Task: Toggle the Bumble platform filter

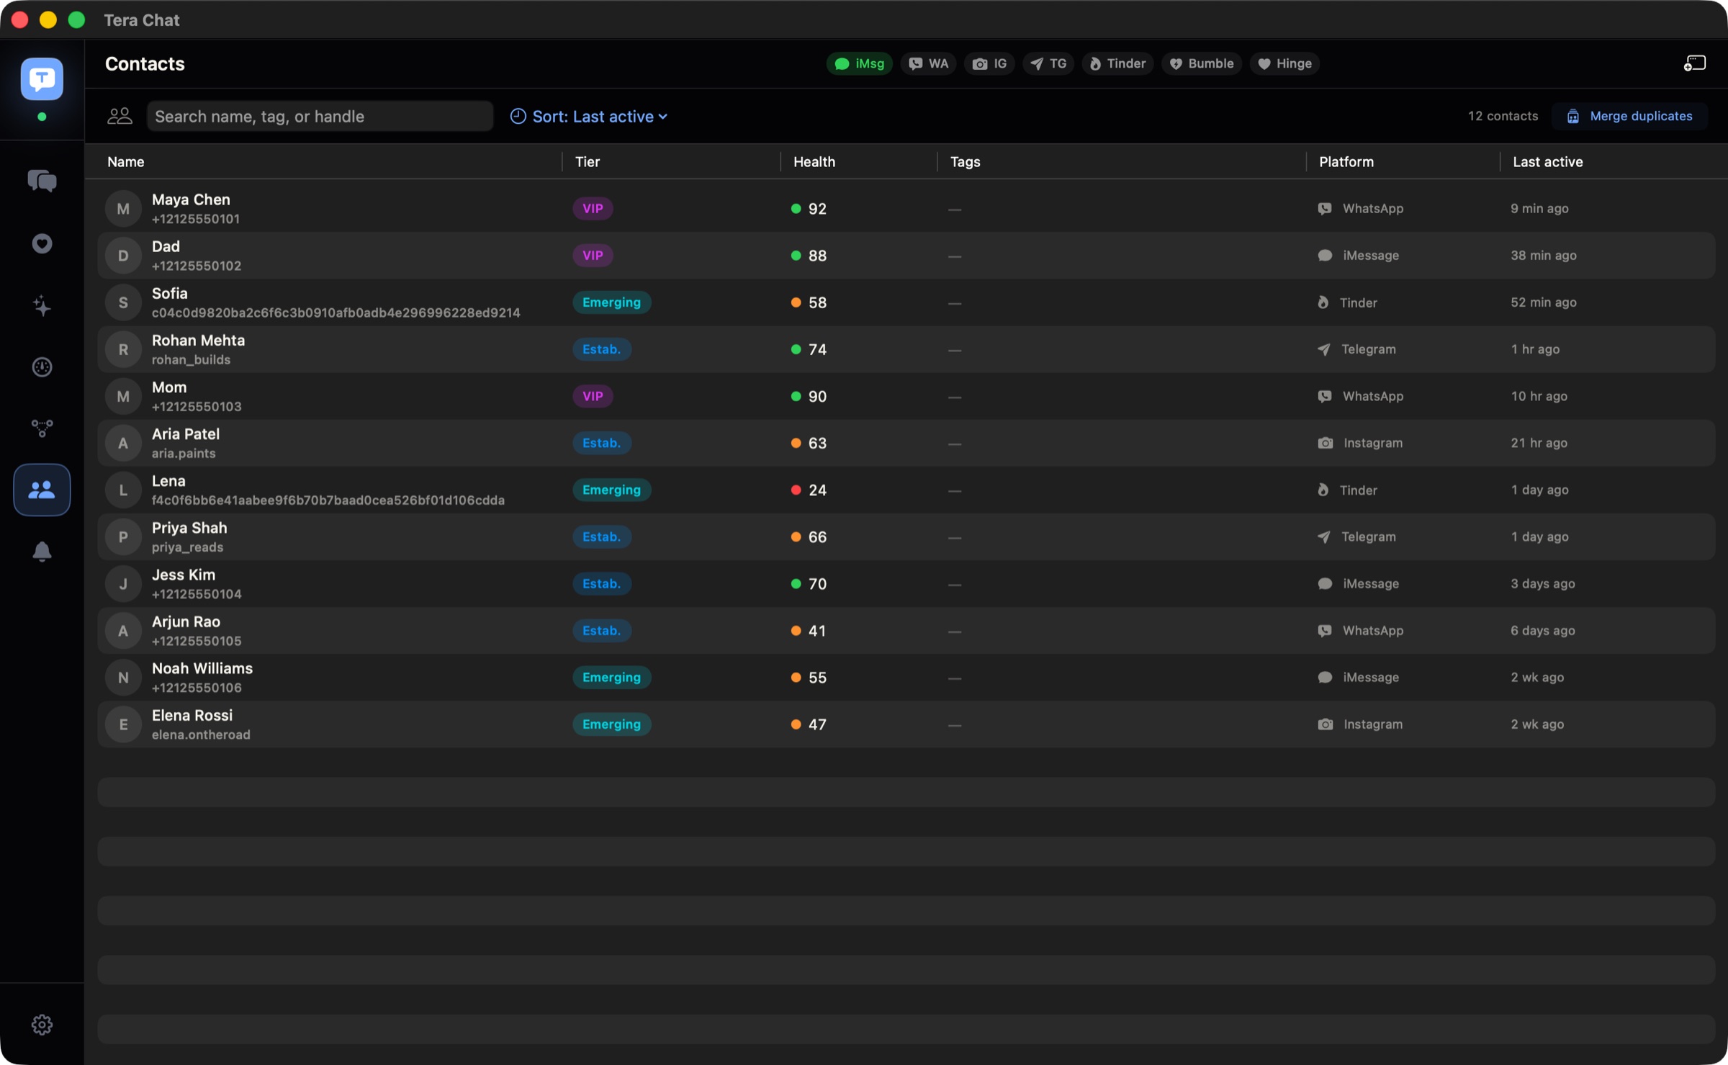Action: tap(1202, 63)
